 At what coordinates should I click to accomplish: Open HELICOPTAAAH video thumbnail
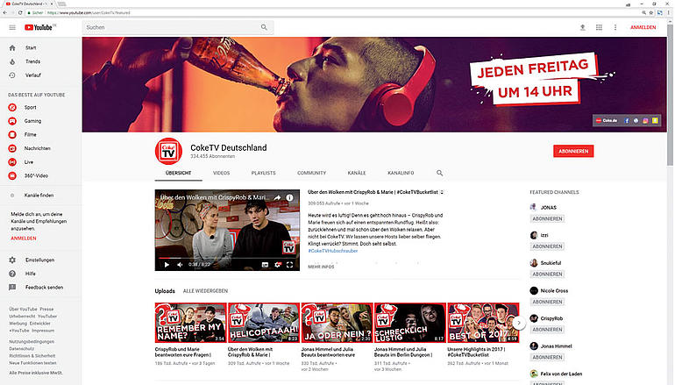[264, 323]
